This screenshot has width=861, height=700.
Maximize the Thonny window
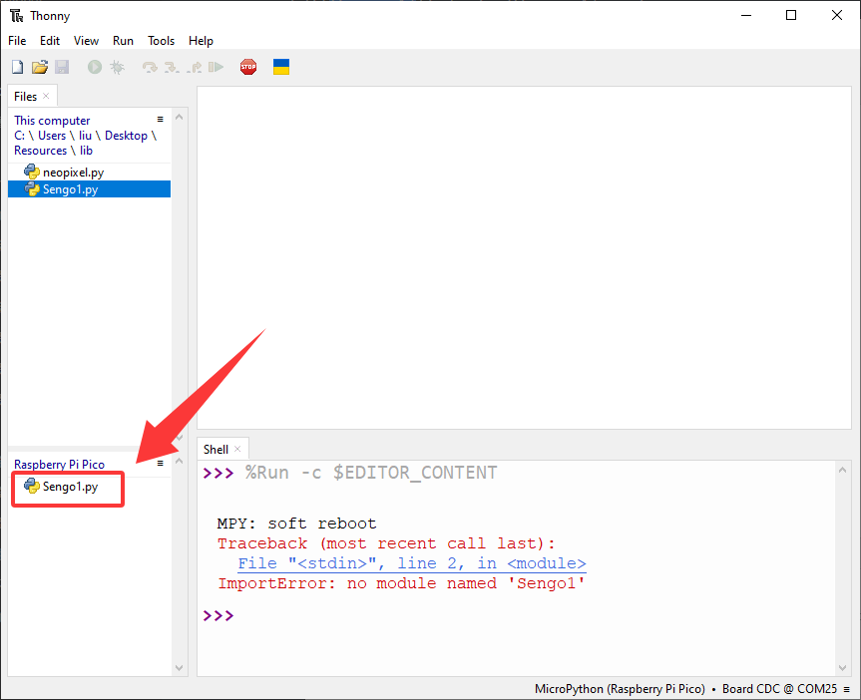(x=791, y=15)
